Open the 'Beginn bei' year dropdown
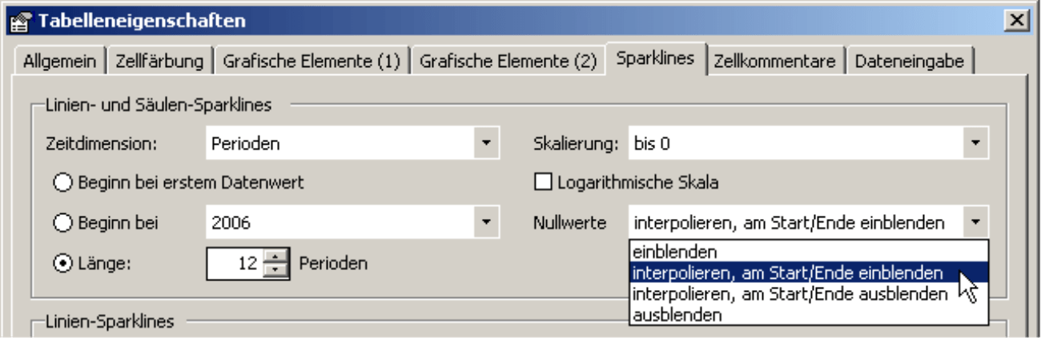This screenshot has width=1041, height=338. point(486,223)
